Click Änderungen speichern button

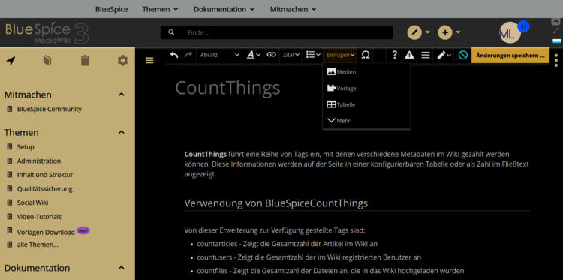pos(510,56)
